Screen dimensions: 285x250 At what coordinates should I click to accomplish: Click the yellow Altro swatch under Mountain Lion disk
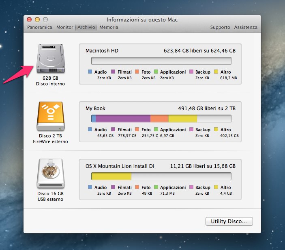[x=216, y=187]
